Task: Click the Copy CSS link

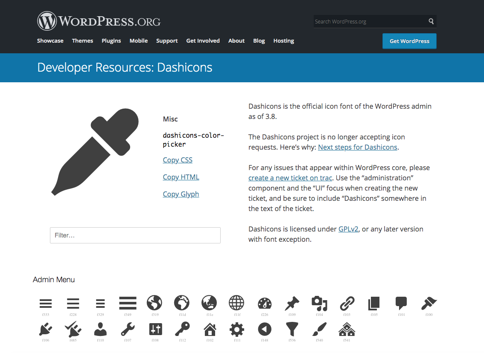Action: pyautogui.click(x=178, y=160)
